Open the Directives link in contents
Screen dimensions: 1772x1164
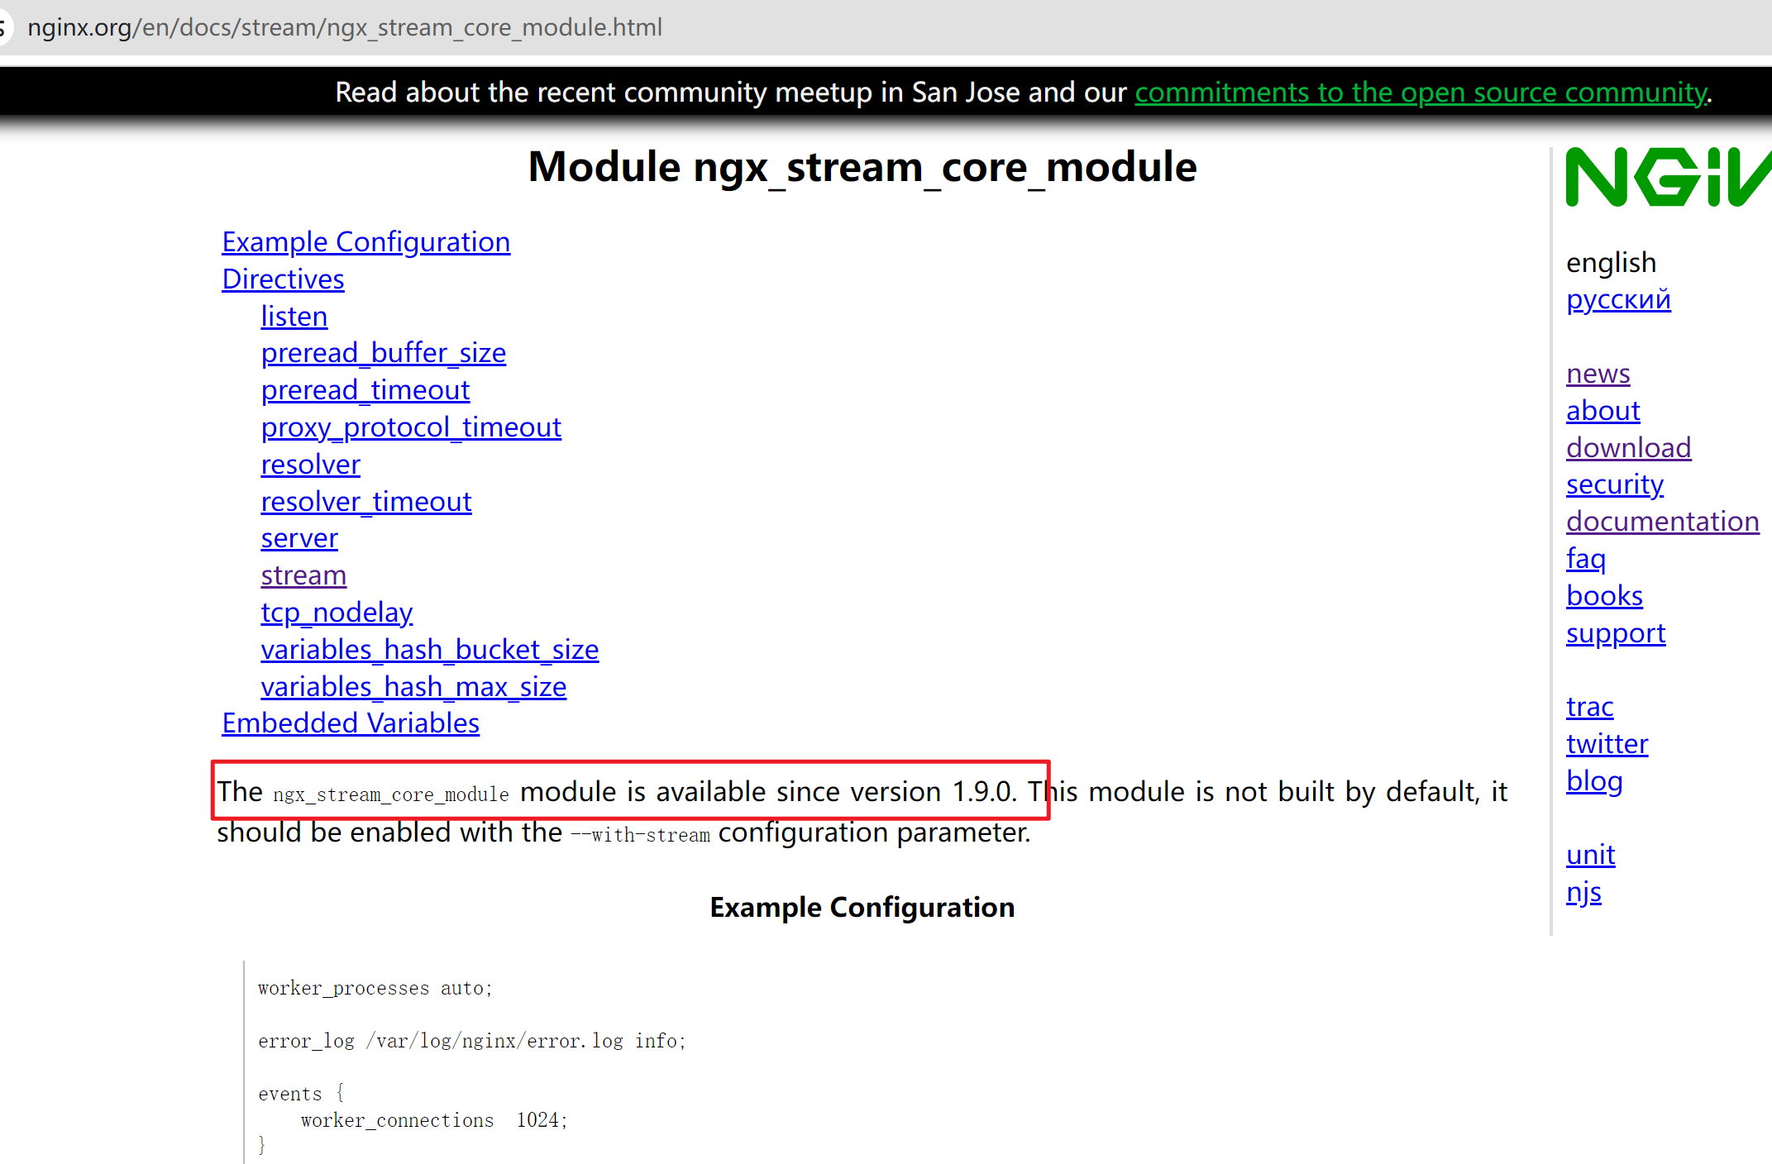[283, 279]
